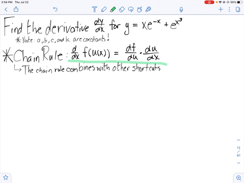The width and height of the screenshot is (244, 183).
Task: Bookmark page with the star icon
Action: point(6,177)
